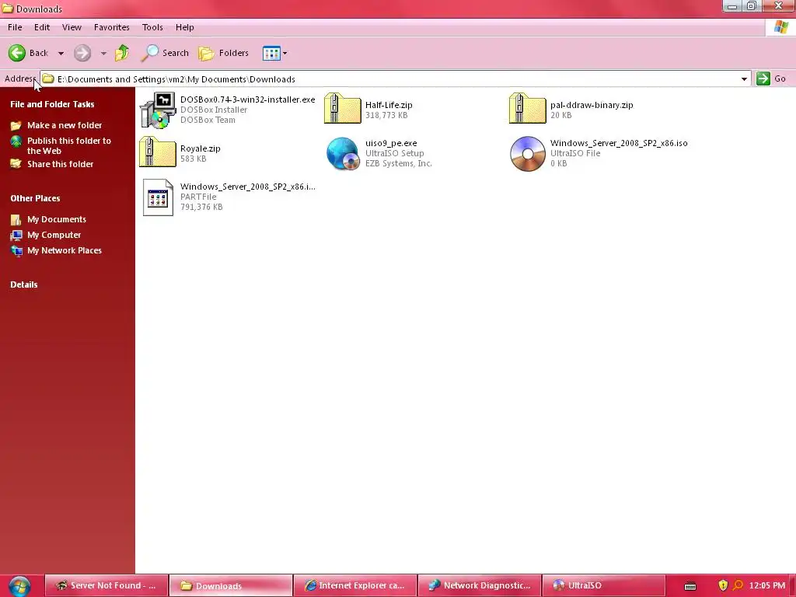Open the address bar dropdown arrow
This screenshot has height=597, width=796.
pos(744,79)
